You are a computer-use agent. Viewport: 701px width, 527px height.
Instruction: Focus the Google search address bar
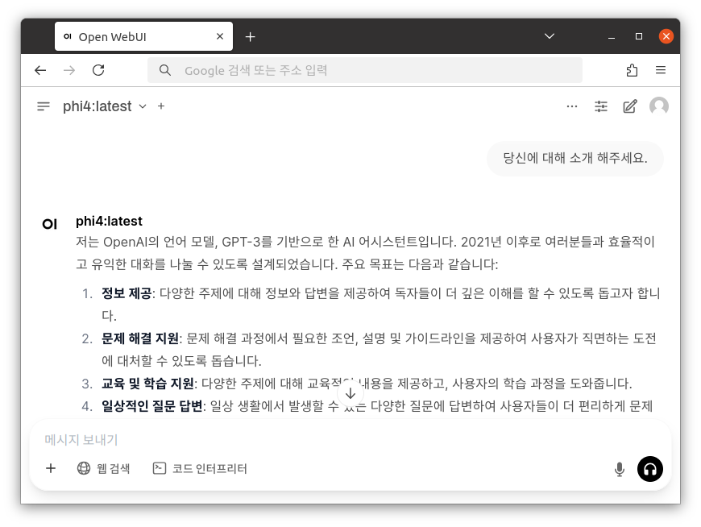coord(365,70)
